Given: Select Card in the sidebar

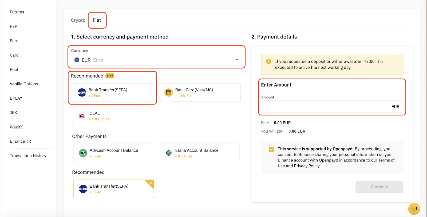Looking at the screenshot, I should pos(14,55).
